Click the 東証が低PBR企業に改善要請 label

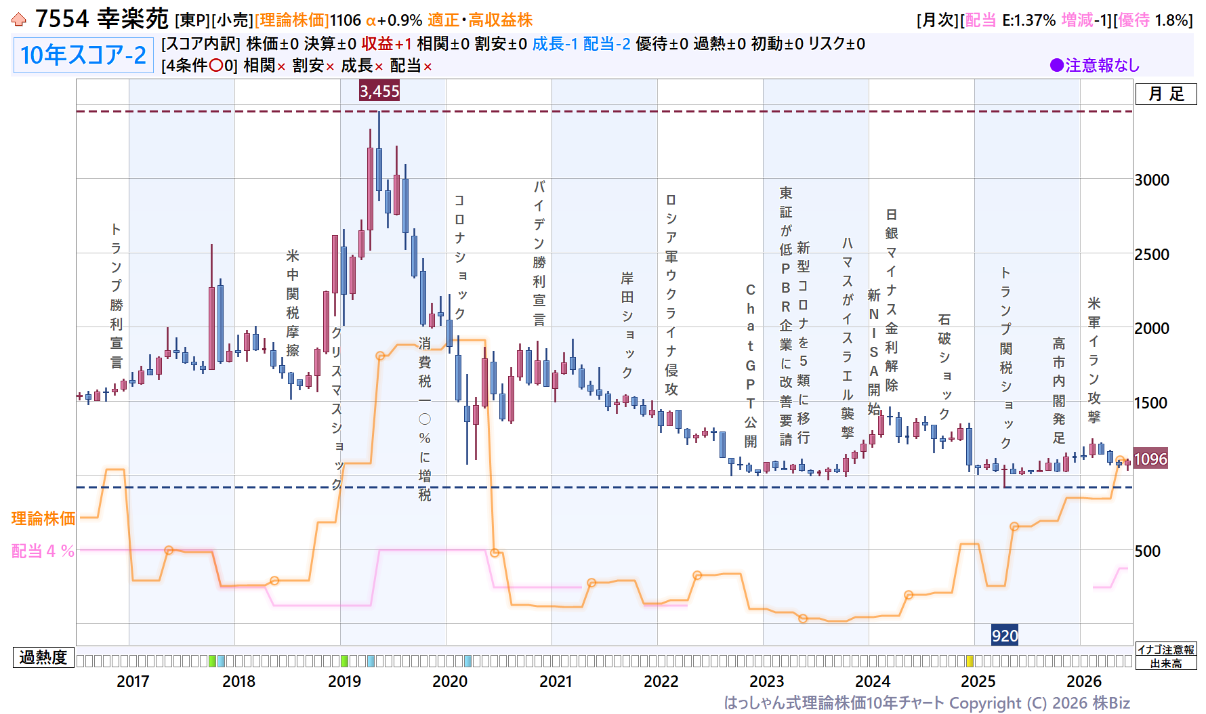coord(786,316)
